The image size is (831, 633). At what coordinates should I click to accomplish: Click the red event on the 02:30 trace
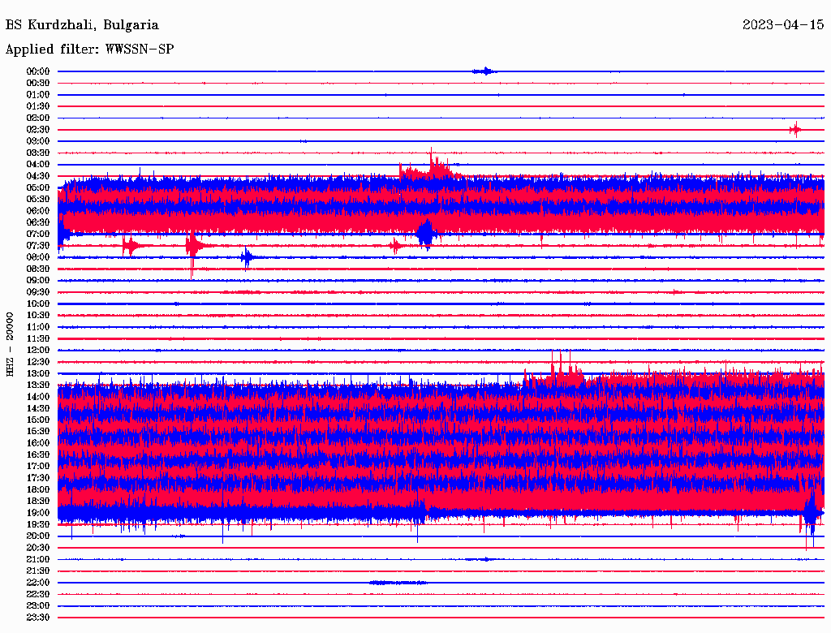pos(796,129)
